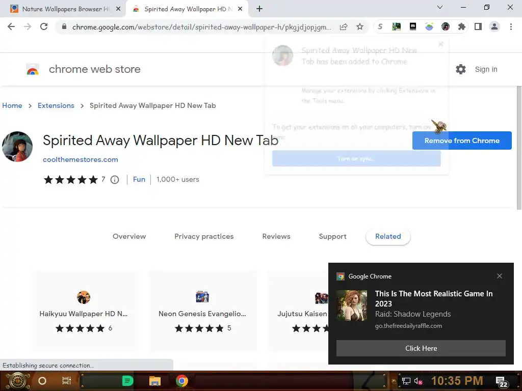Click the go.thefreedailyraffle.com notification source
522x391 pixels.
pyautogui.click(x=408, y=326)
